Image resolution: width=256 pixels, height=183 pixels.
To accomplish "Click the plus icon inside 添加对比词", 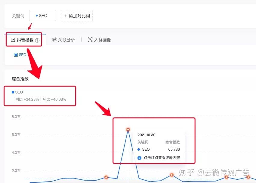I will pos(66,16).
